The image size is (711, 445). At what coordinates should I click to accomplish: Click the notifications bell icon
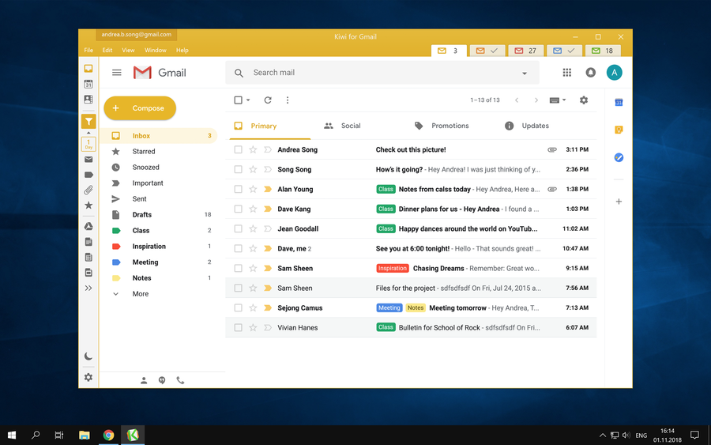point(590,73)
